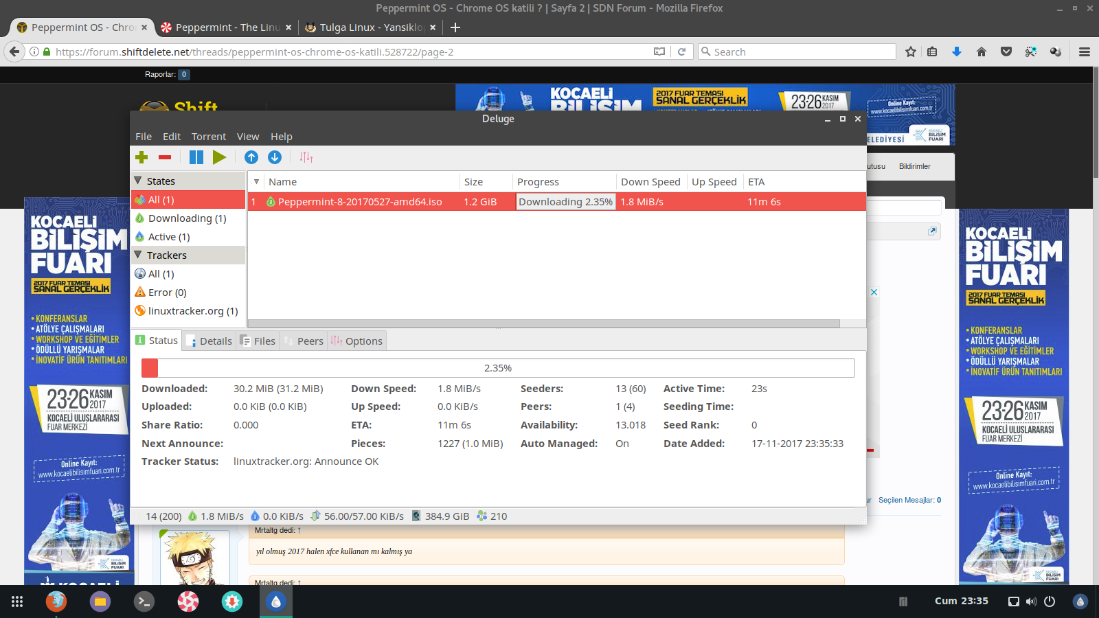Move torrent up in queue
The width and height of the screenshot is (1099, 618).
pyautogui.click(x=251, y=157)
